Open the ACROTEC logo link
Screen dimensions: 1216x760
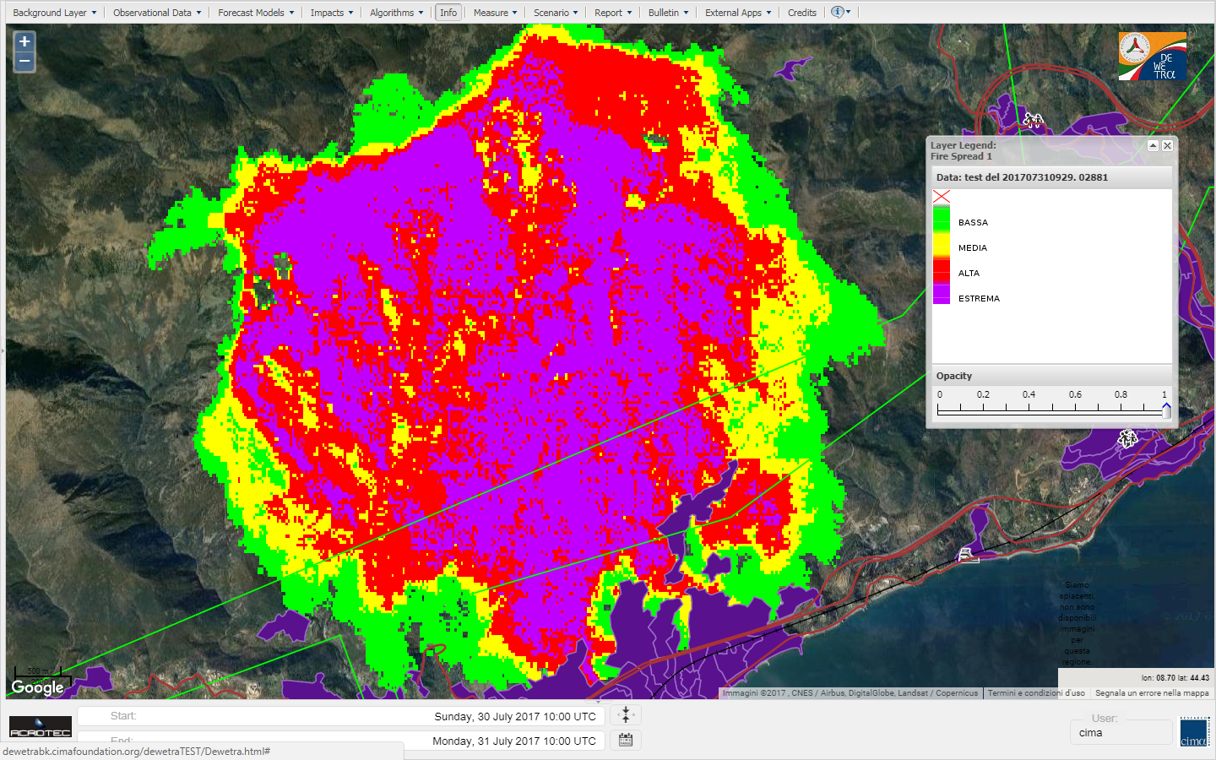[40, 727]
